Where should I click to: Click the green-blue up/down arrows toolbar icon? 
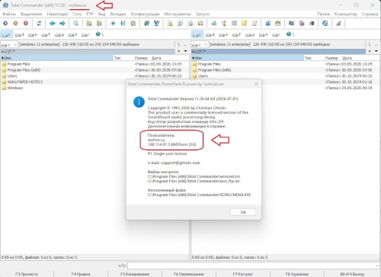123,24
